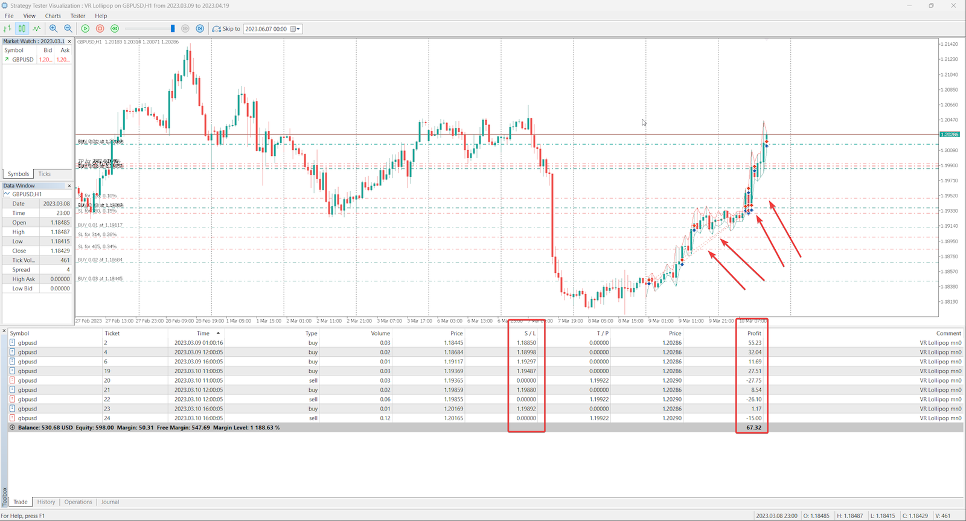Start the green play button
The width and height of the screenshot is (966, 521).
click(85, 28)
